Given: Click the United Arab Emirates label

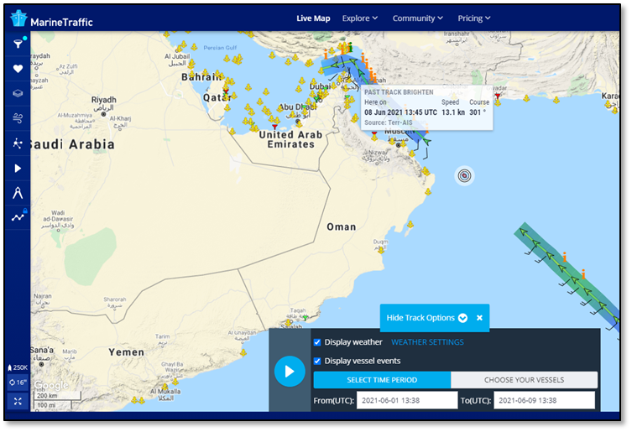Looking at the screenshot, I should click(x=290, y=139).
